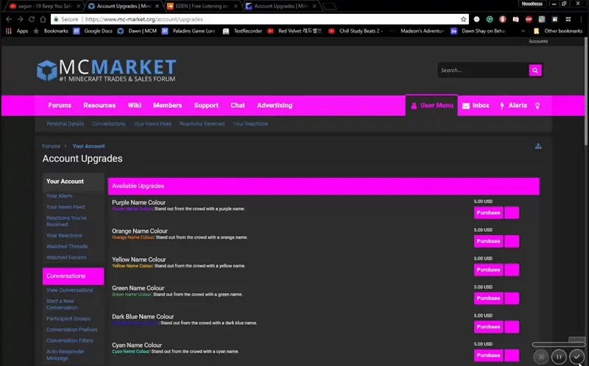Show hidden bookmarks with the double chevron
The width and height of the screenshot is (589, 366).
pos(523,31)
